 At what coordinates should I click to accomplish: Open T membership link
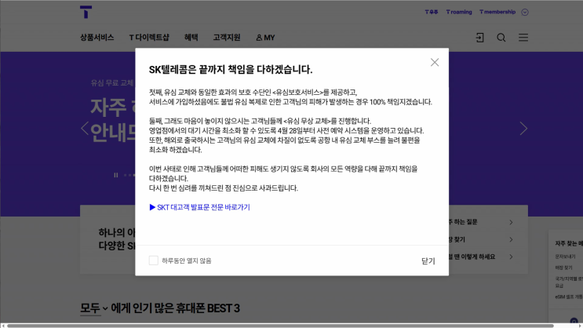497,12
